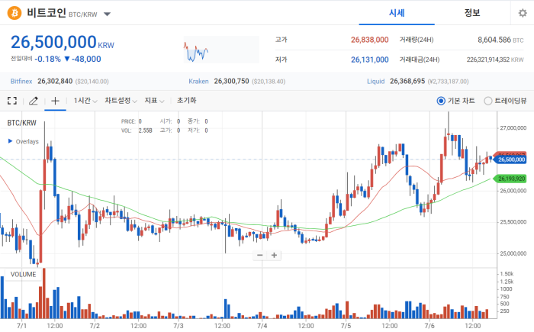Click the green 26,193,920 moving average label
Viewport: 534px width, 332px height.
point(510,179)
